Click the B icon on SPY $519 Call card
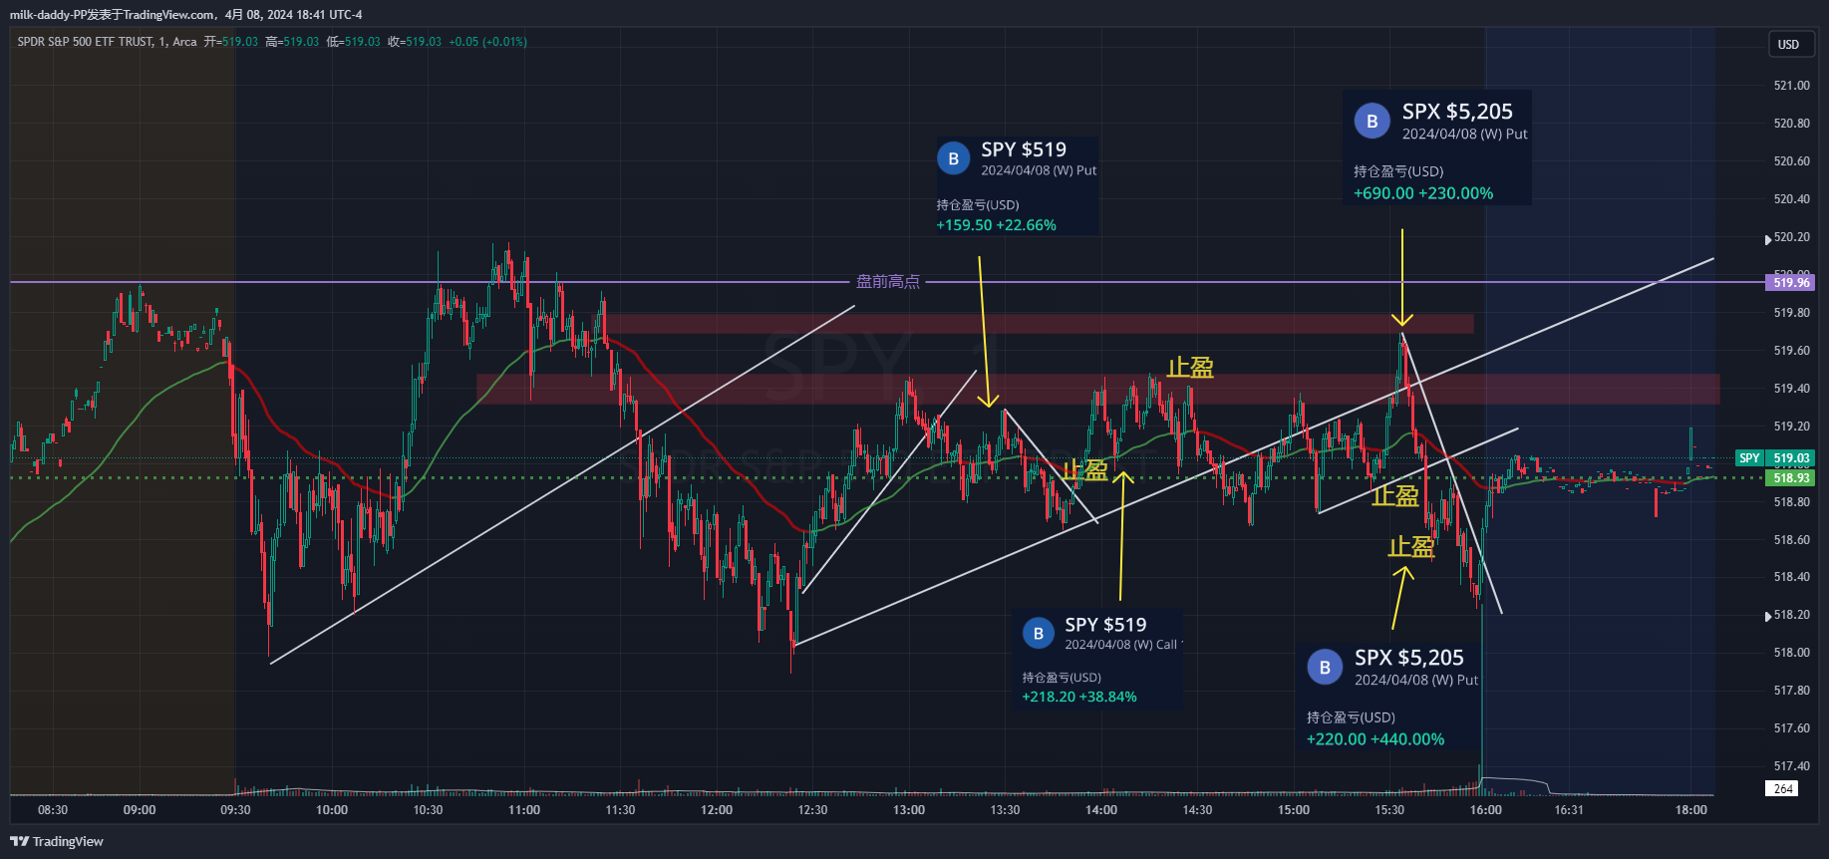This screenshot has height=859, width=1829. (x=1038, y=634)
